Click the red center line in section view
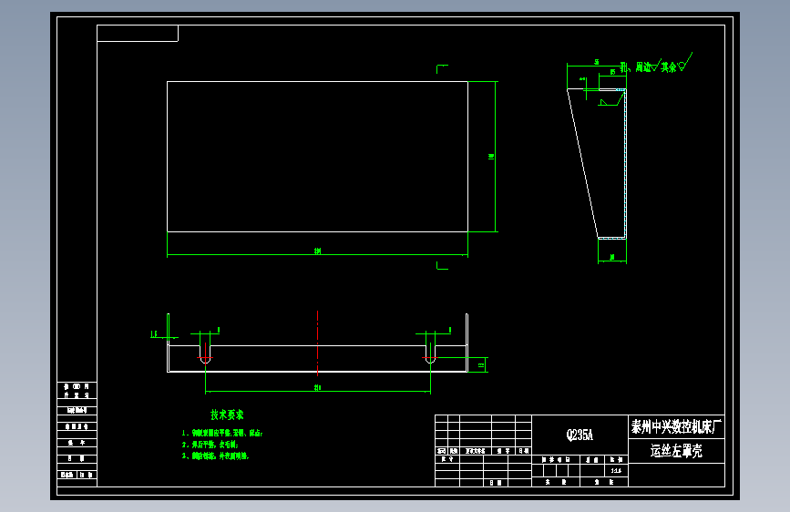Image resolution: width=790 pixels, height=512 pixels. pos(317,343)
